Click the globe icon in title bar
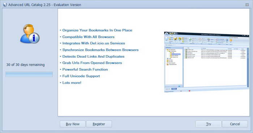Screen dimensions: 253x133 [x=5, y=5]
